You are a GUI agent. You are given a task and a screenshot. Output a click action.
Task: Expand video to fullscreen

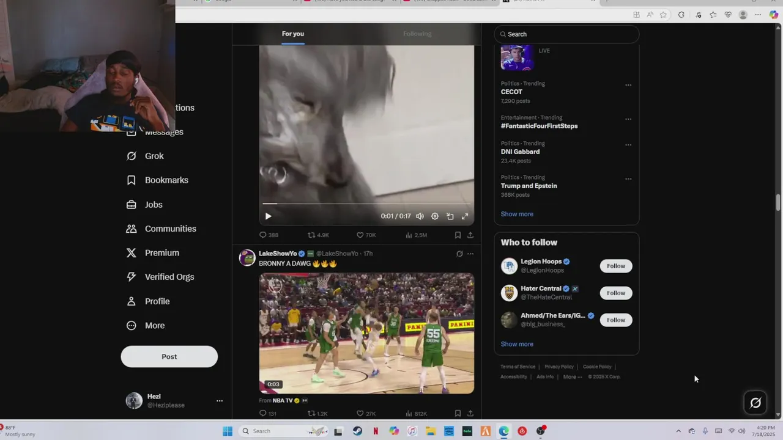click(465, 216)
